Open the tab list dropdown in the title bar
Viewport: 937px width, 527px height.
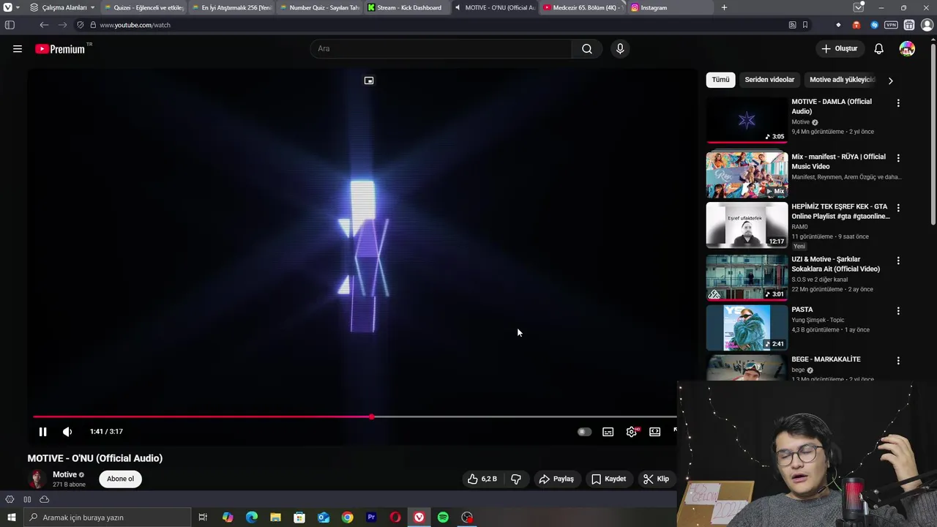pyautogui.click(x=859, y=8)
